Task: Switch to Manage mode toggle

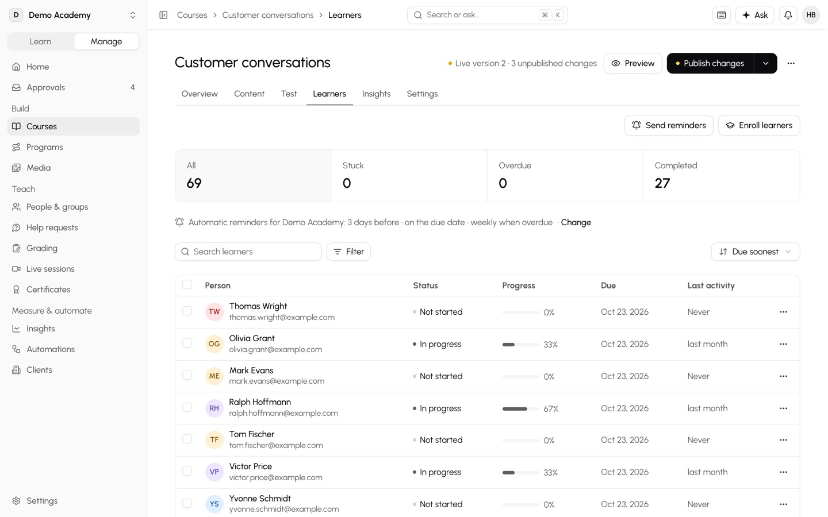Action: pos(106,41)
